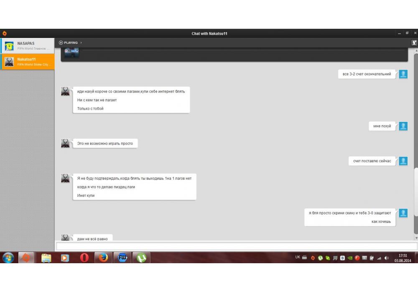Open the NASAPAS chat conversation
This screenshot has height=292, width=418.
pos(28,45)
